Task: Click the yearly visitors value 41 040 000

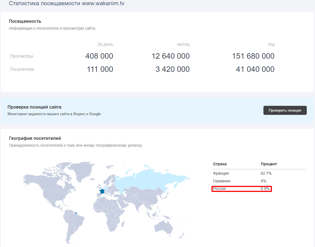Action: click(255, 69)
